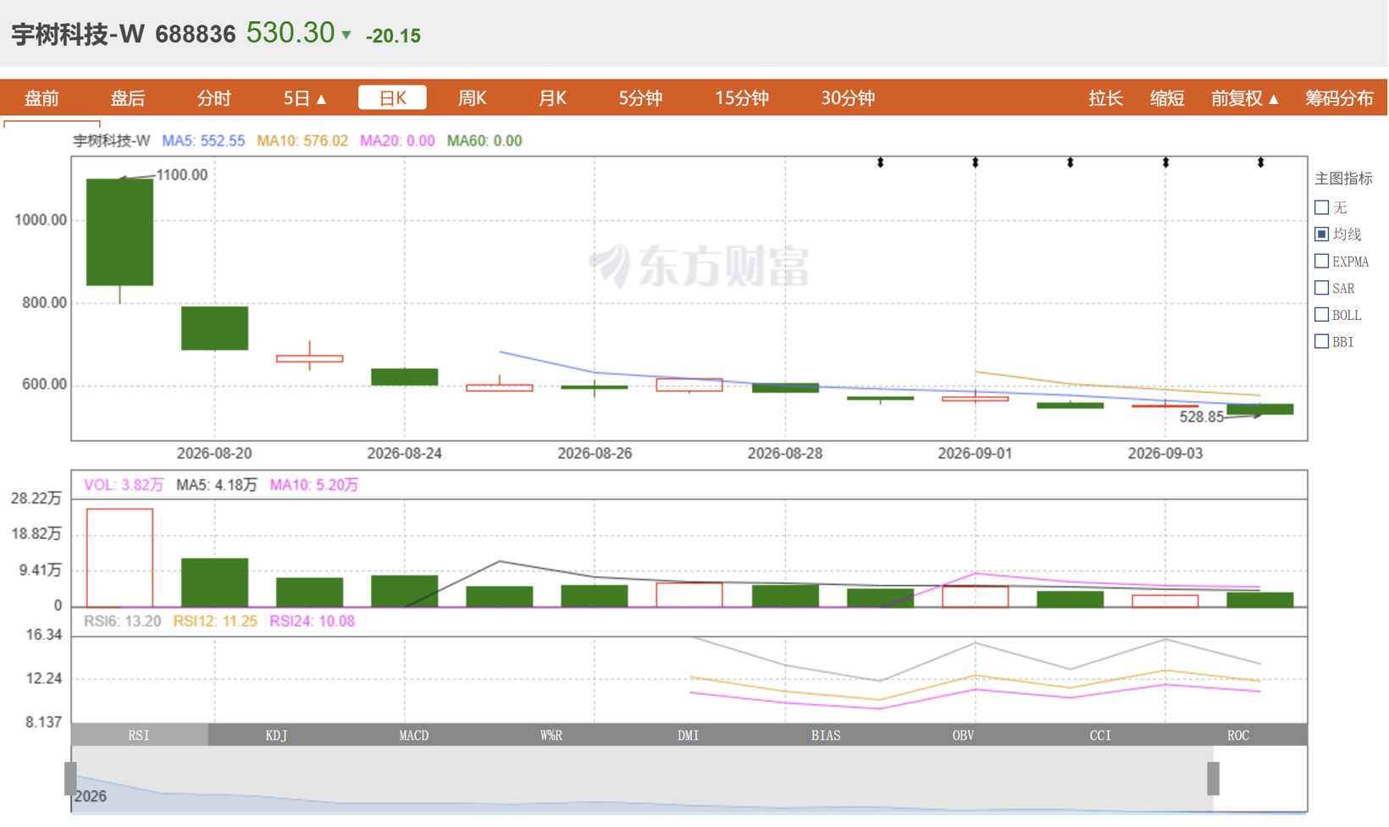Expand the 5日 dropdown
The height and width of the screenshot is (827, 1389).
click(x=305, y=98)
